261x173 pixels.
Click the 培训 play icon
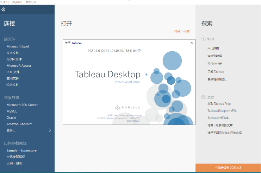[x=204, y=39]
